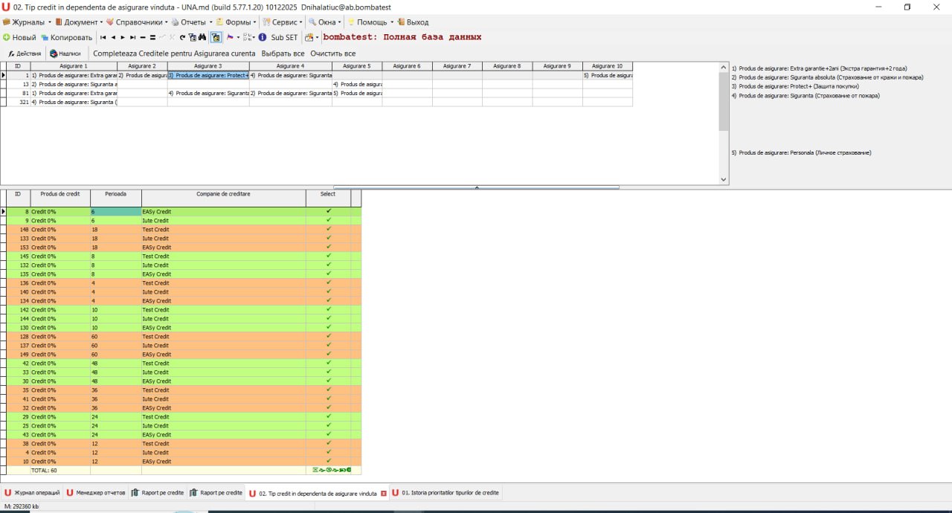Screen dimensions: 952x513
Task: Click the refresh icon in toolbar
Action: pos(182,37)
